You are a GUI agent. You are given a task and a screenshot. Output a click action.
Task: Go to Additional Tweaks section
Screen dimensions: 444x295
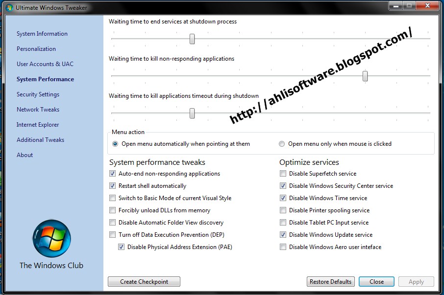(x=40, y=140)
